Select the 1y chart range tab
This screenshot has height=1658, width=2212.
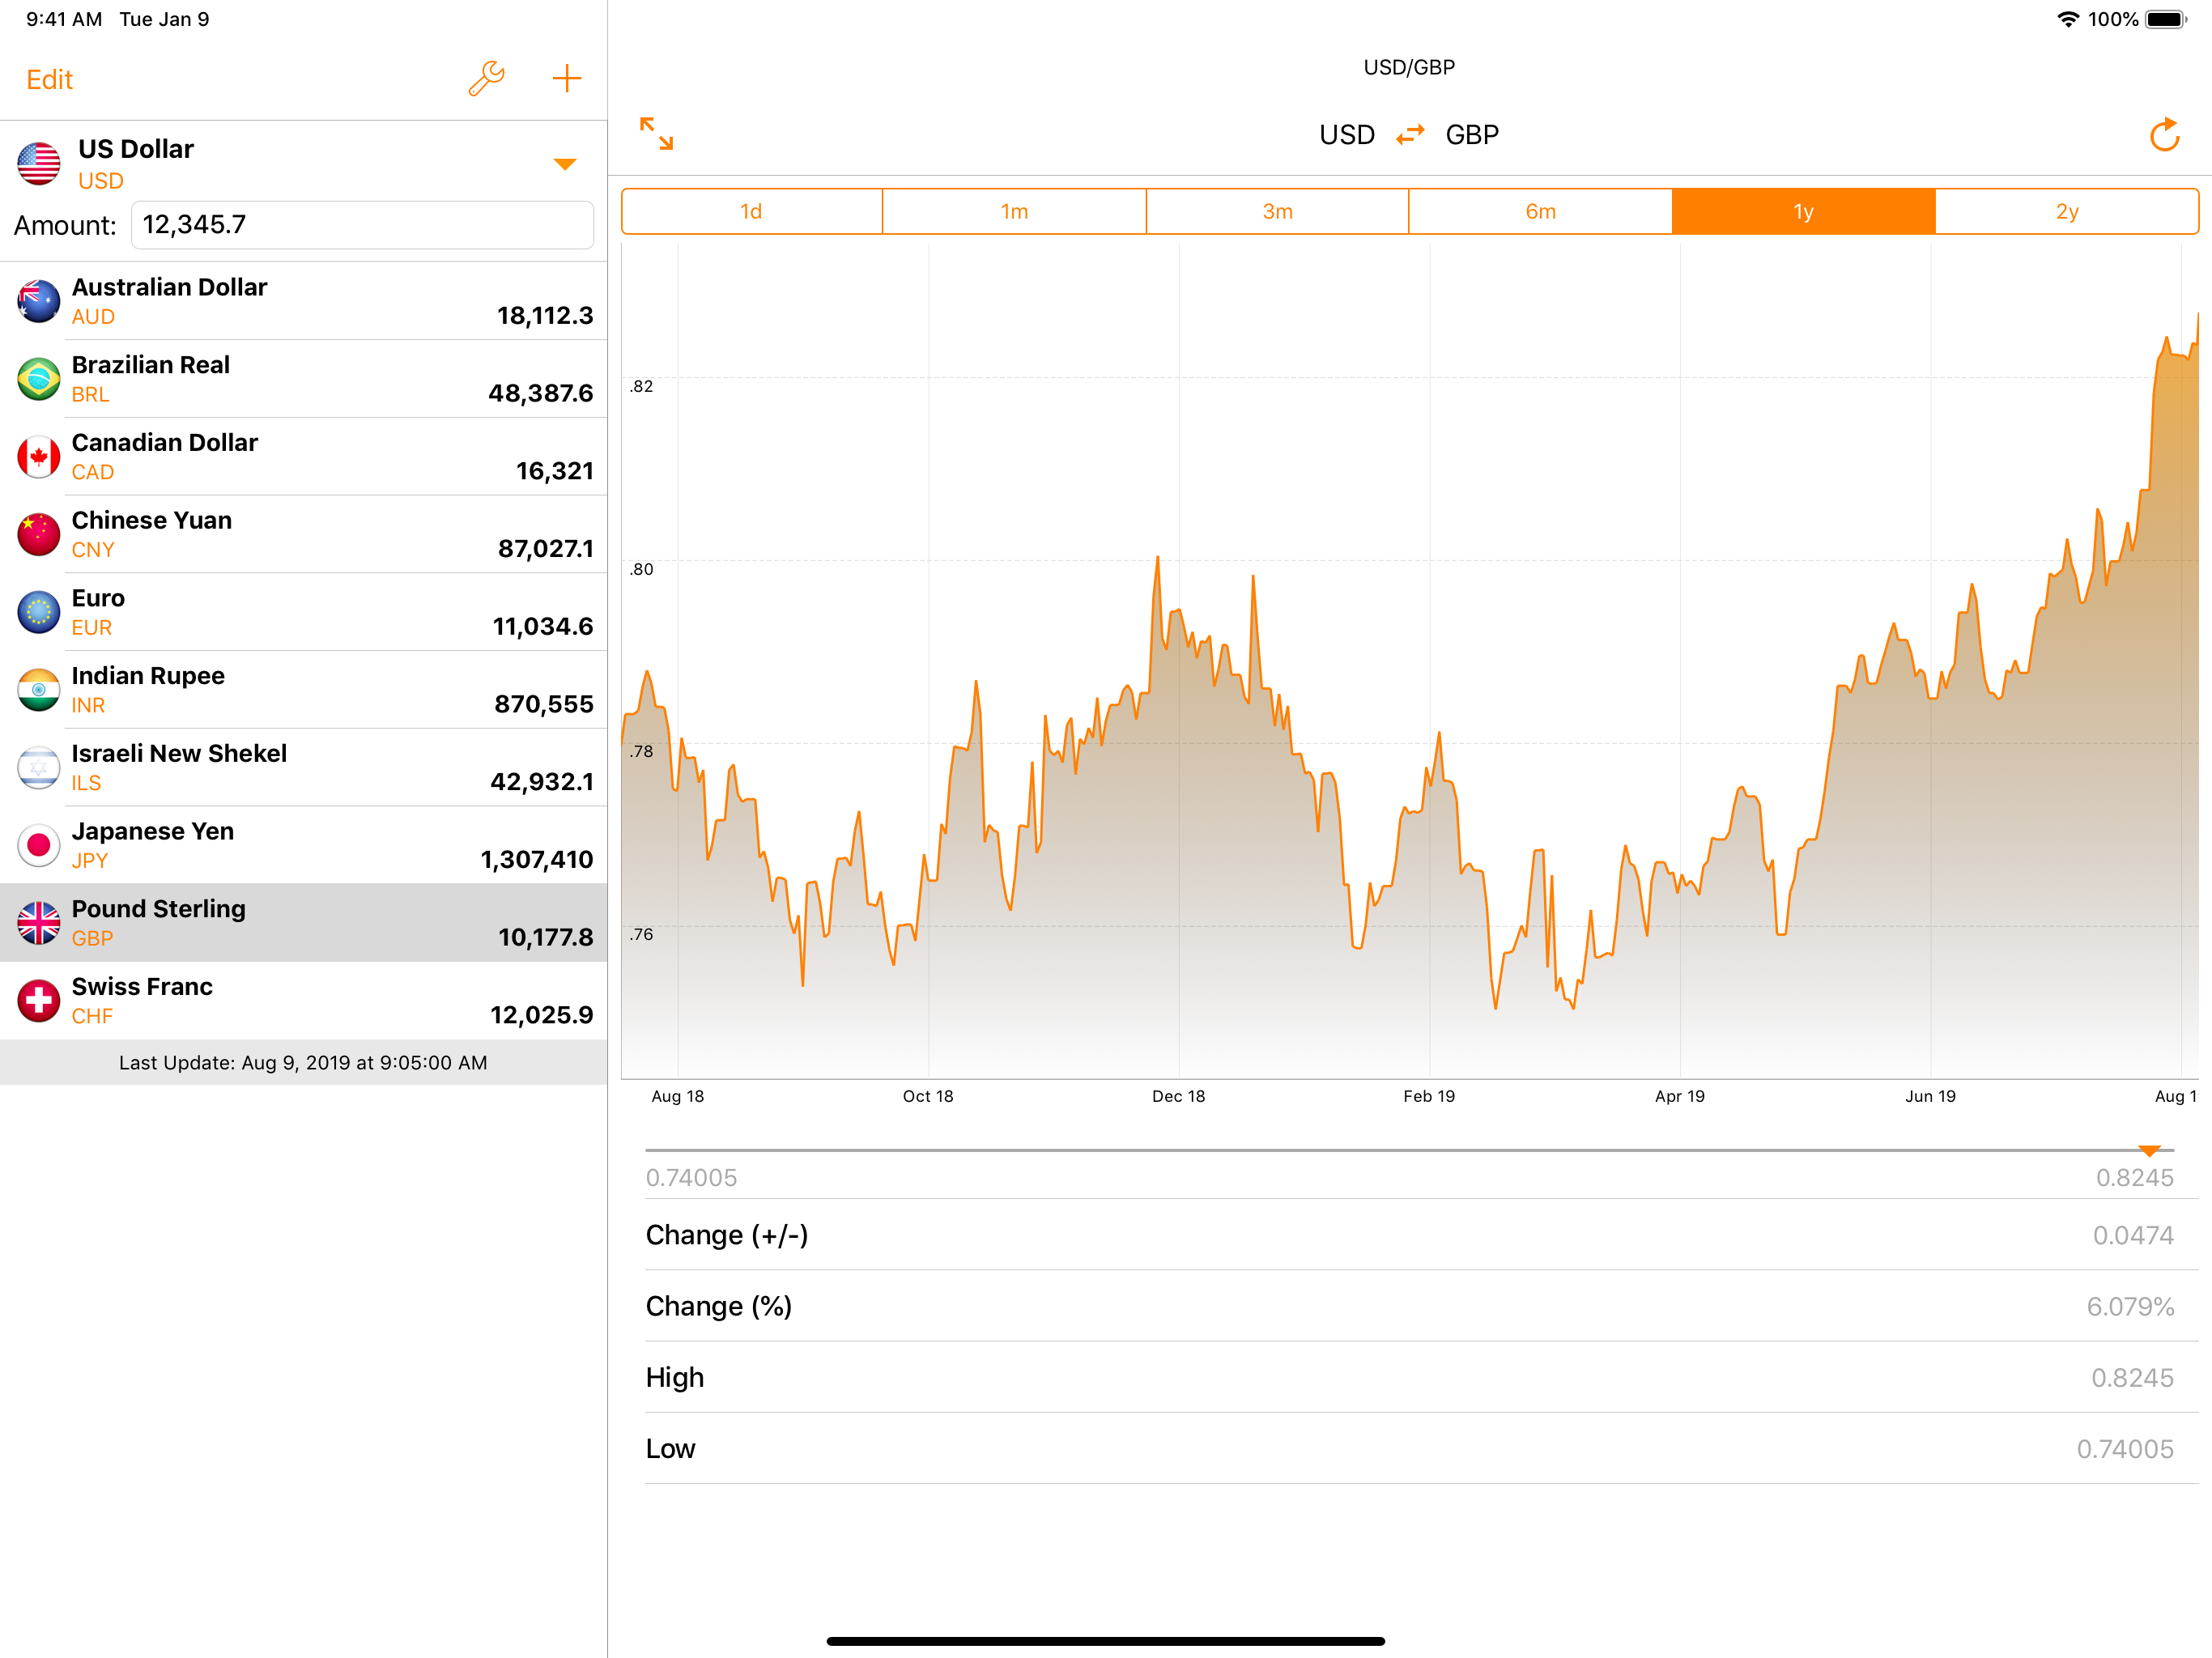click(1803, 211)
